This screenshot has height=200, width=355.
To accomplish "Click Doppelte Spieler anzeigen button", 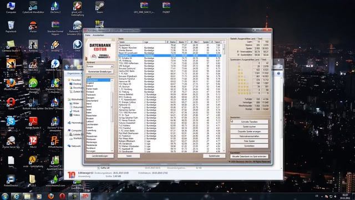I will (249, 132).
